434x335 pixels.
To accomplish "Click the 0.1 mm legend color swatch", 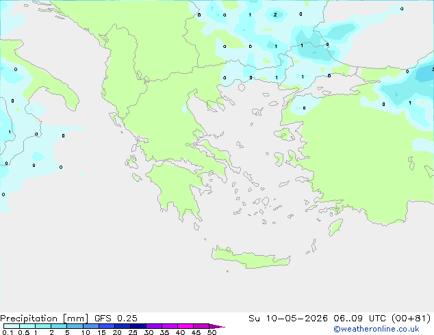I will [x=12, y=326].
